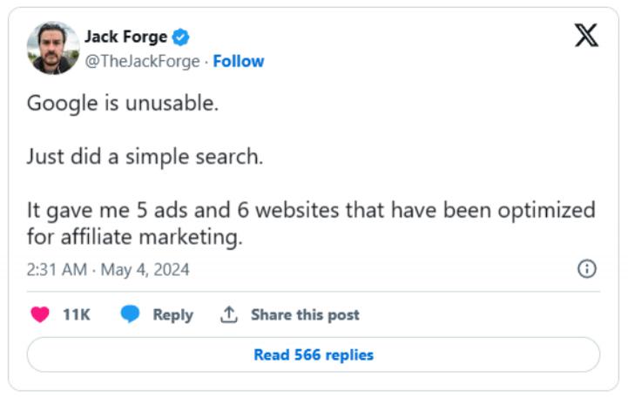Click the 2:31 AM timestamp

pos(57,270)
